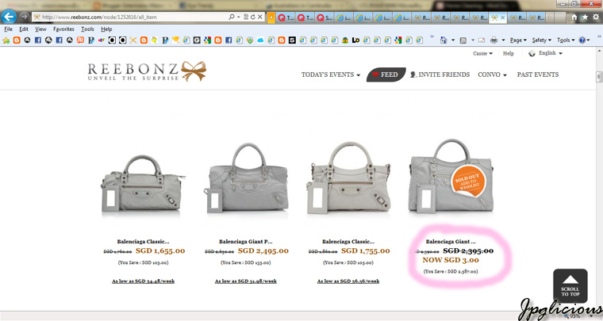Click the vertical scrollbar up arrow
The width and height of the screenshot is (603, 321).
coord(599,50)
